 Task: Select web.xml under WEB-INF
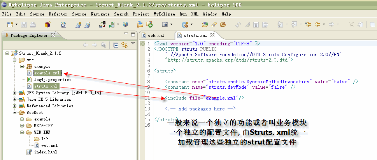[x=49, y=145]
